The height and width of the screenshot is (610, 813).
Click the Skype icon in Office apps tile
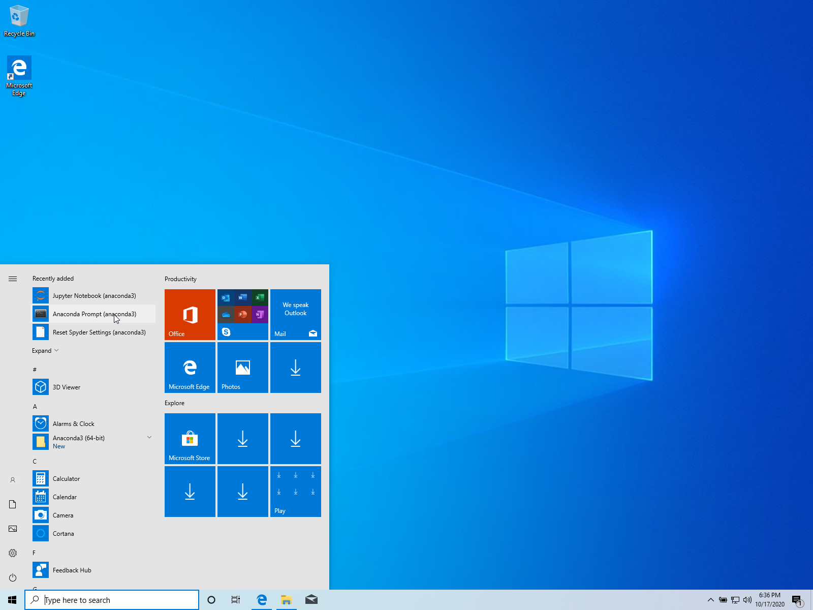pos(226,332)
